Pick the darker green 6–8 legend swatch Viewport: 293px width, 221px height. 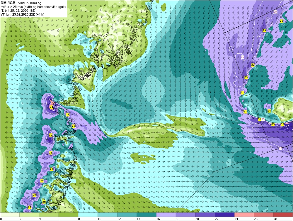tap(68, 215)
